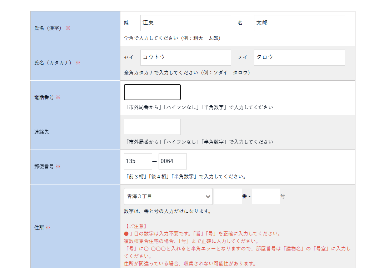Click the red 【ご注意】 heading

tap(136, 226)
